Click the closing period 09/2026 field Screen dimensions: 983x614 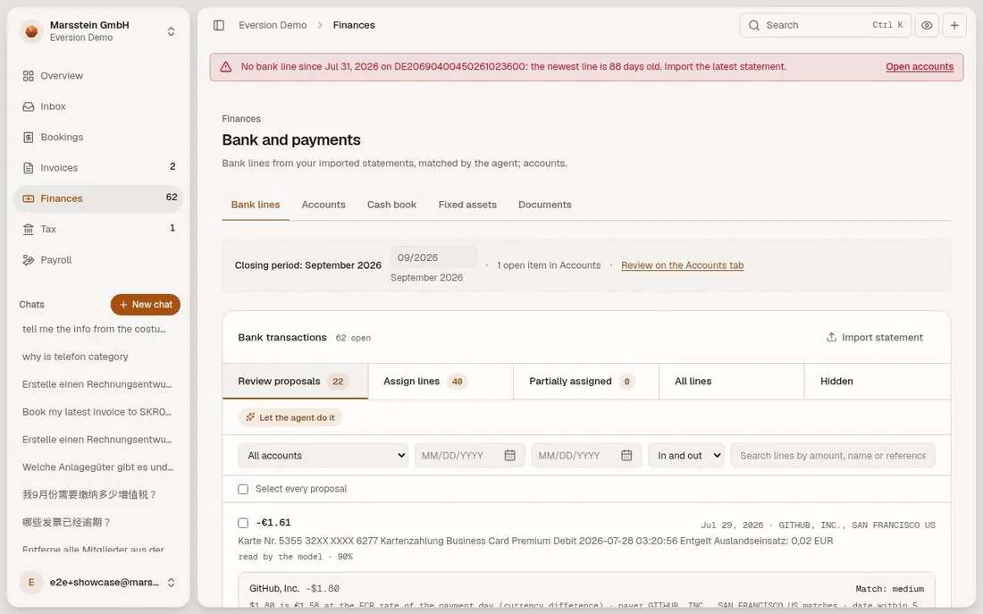[433, 257]
